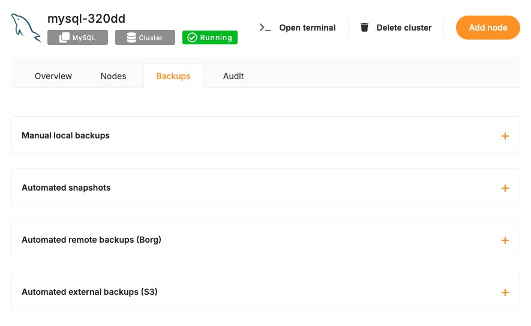Click the terminal prompt icon
531x326 pixels.
[265, 28]
